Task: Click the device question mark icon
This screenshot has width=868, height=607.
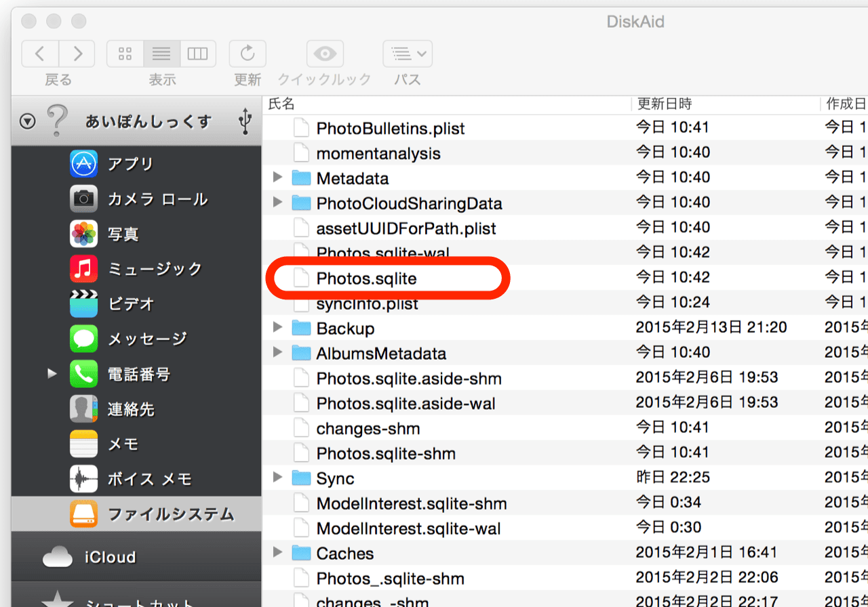Action: point(58,121)
